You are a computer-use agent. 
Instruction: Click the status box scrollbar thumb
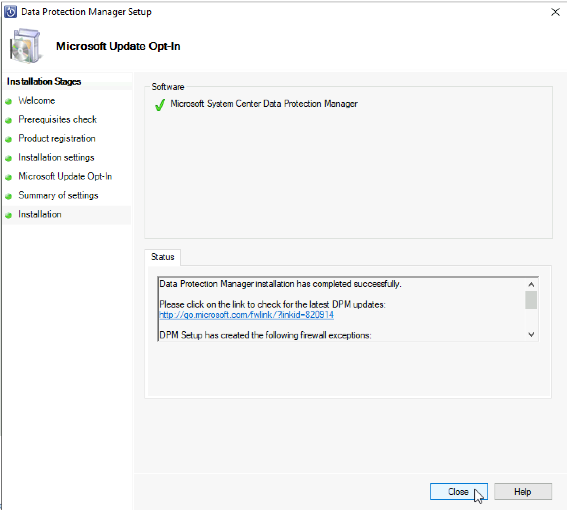[x=531, y=300]
